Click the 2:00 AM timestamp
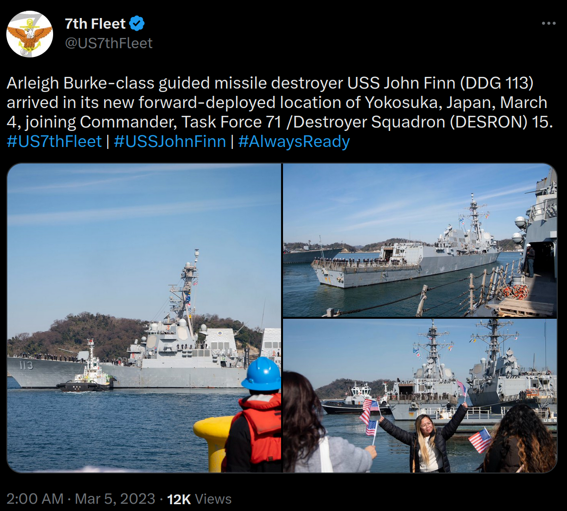Screen dimensions: 567x511 click(x=35, y=499)
